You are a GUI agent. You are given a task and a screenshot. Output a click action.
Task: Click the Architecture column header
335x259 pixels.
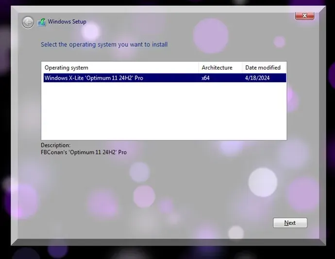point(220,68)
